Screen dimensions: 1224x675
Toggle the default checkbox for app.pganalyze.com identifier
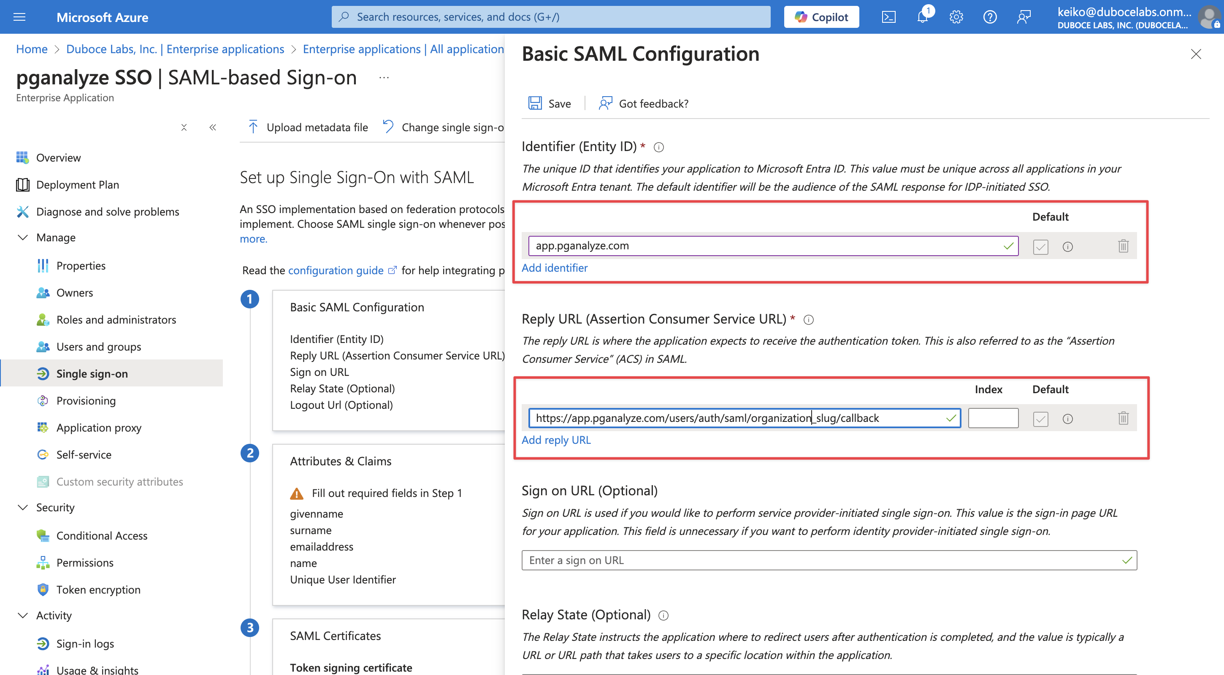pyautogui.click(x=1040, y=246)
